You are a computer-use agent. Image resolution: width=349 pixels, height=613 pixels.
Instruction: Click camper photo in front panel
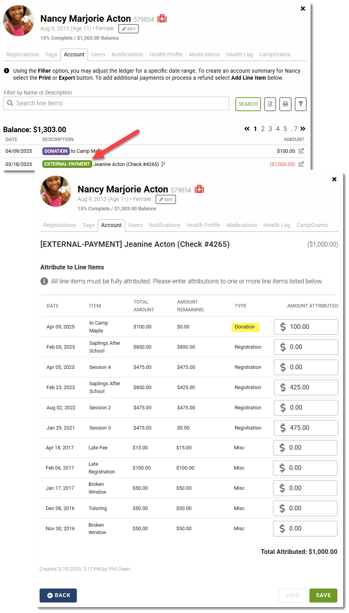[56, 191]
